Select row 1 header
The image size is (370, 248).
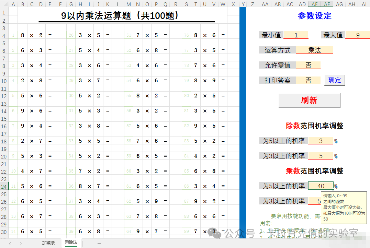4,12
